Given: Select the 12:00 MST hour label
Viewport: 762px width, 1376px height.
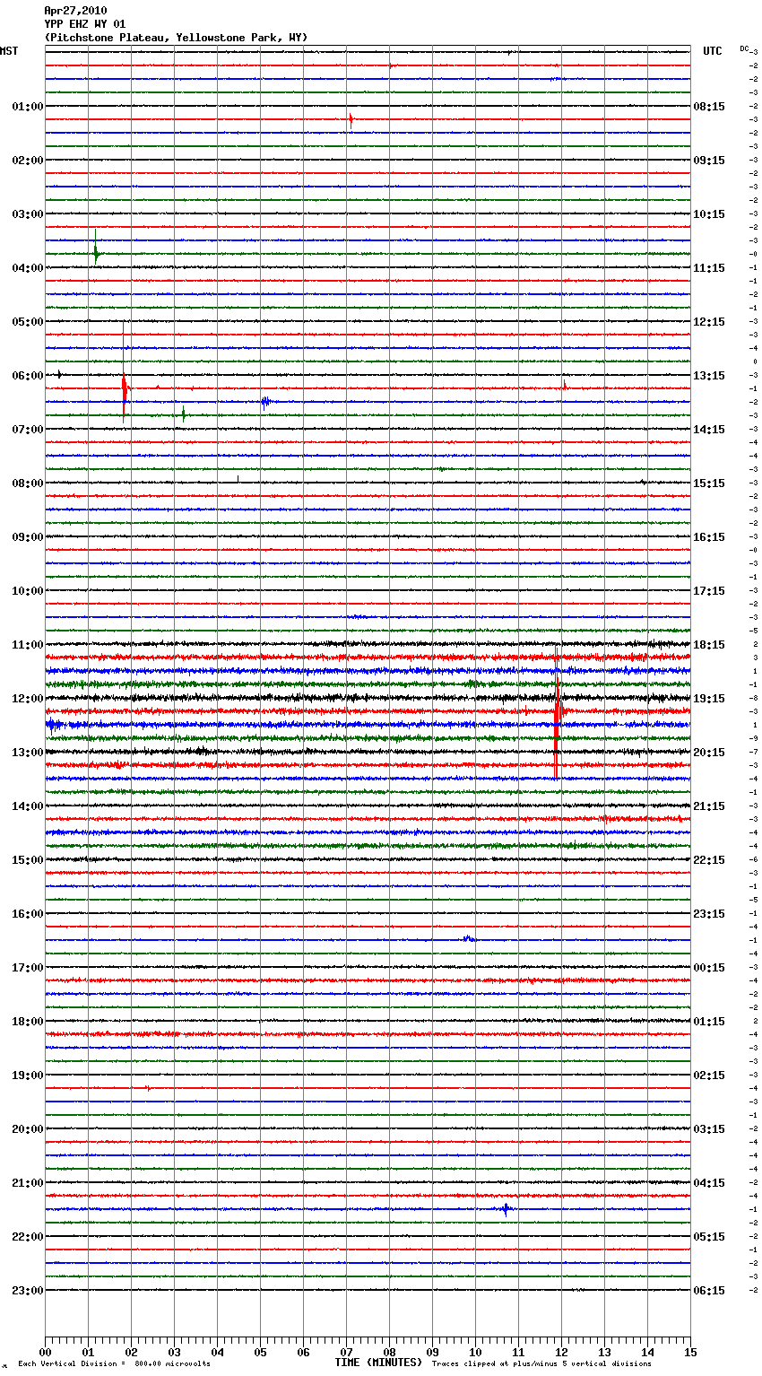Looking at the screenshot, I should click(27, 698).
